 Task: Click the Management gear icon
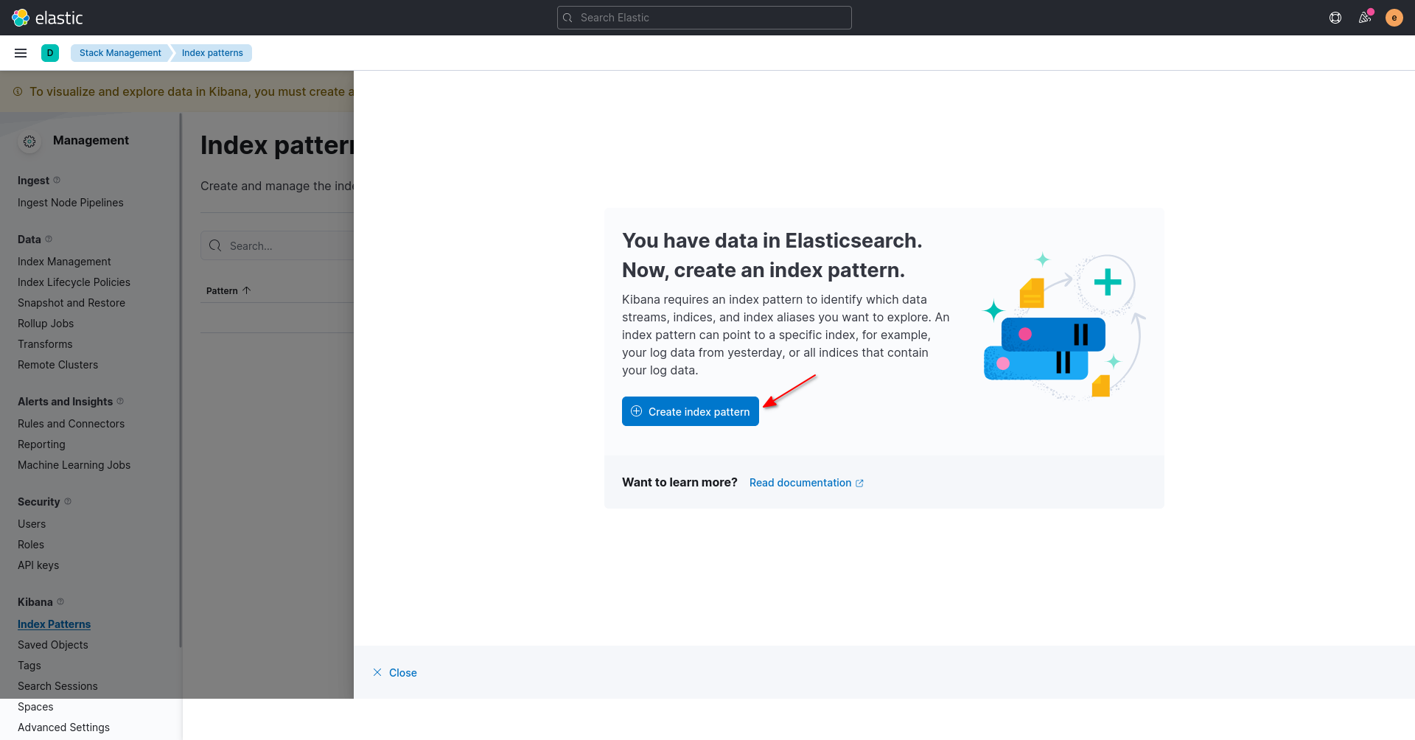pyautogui.click(x=29, y=142)
